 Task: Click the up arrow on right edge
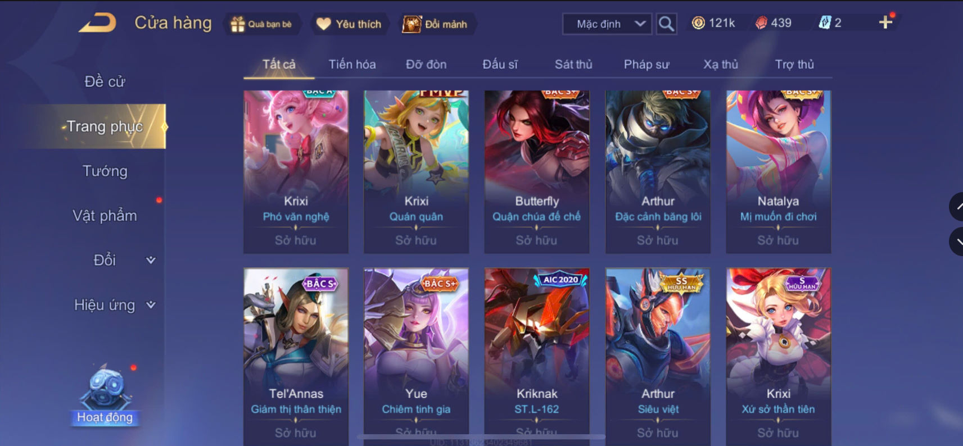click(x=957, y=207)
